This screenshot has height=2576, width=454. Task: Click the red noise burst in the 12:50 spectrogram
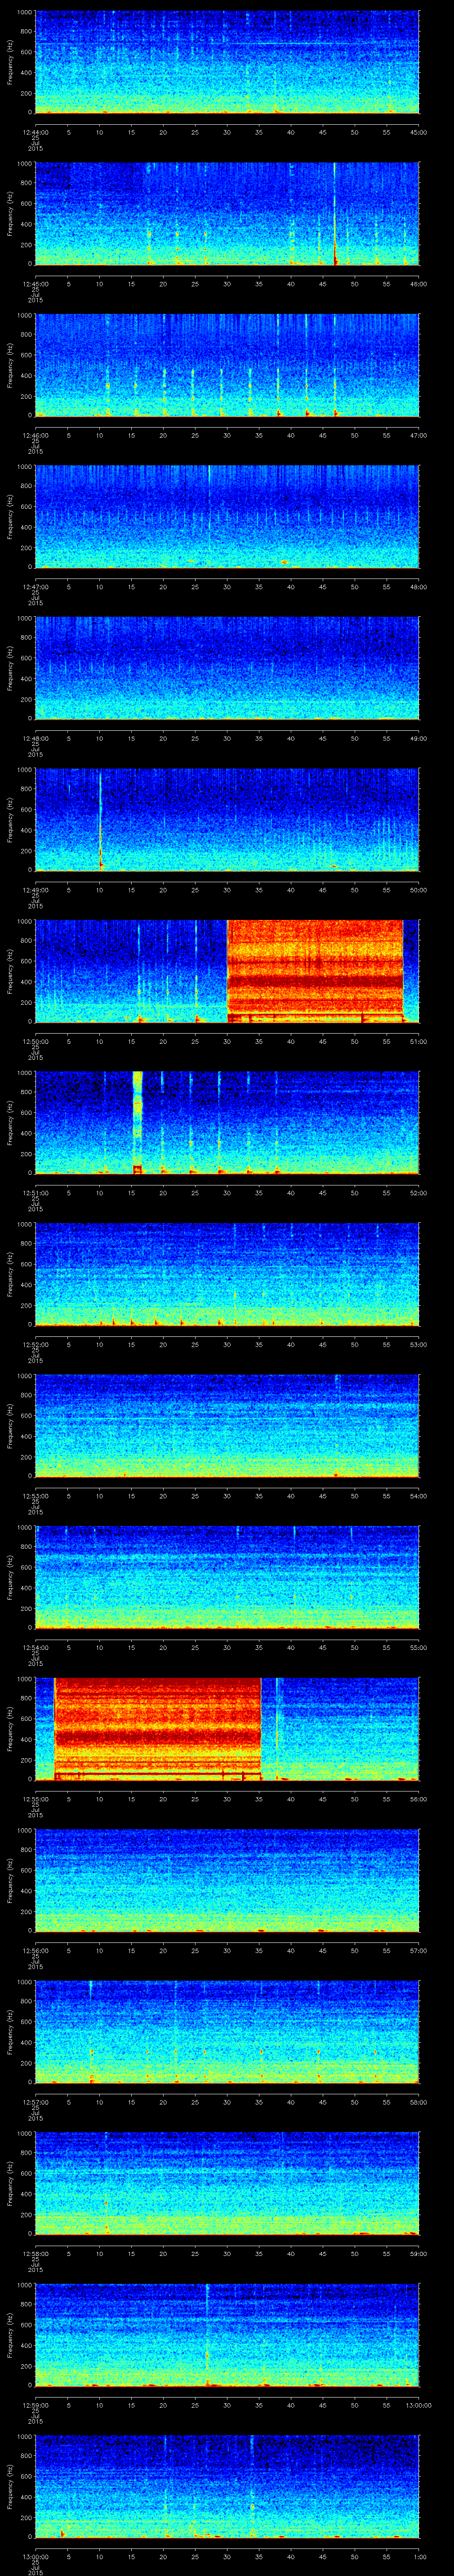tap(314, 968)
